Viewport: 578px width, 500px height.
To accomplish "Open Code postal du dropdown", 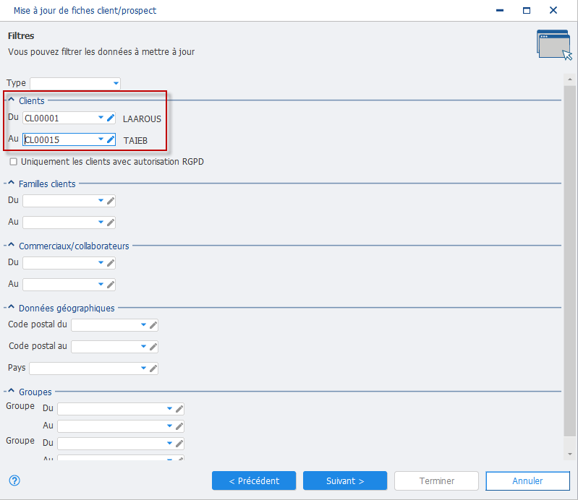I will [143, 324].
